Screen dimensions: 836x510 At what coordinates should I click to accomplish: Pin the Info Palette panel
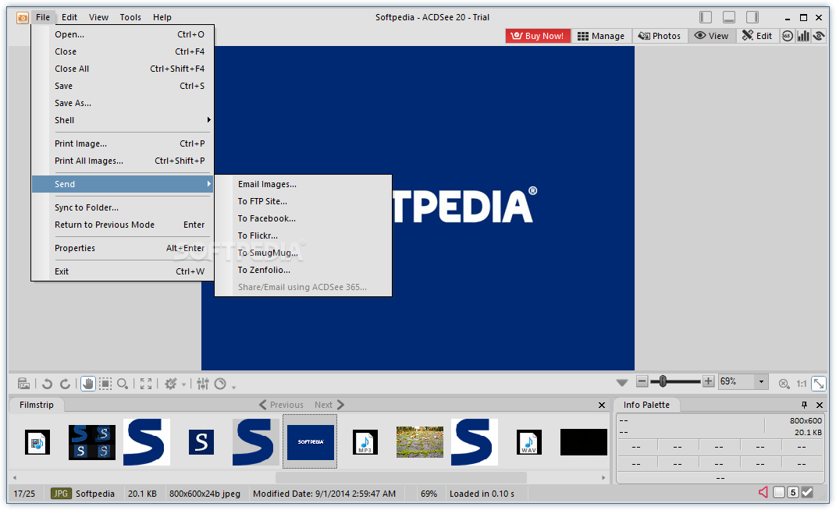[x=804, y=405]
